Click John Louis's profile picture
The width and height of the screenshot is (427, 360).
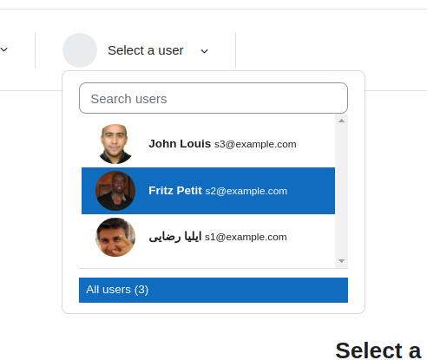[x=115, y=144]
